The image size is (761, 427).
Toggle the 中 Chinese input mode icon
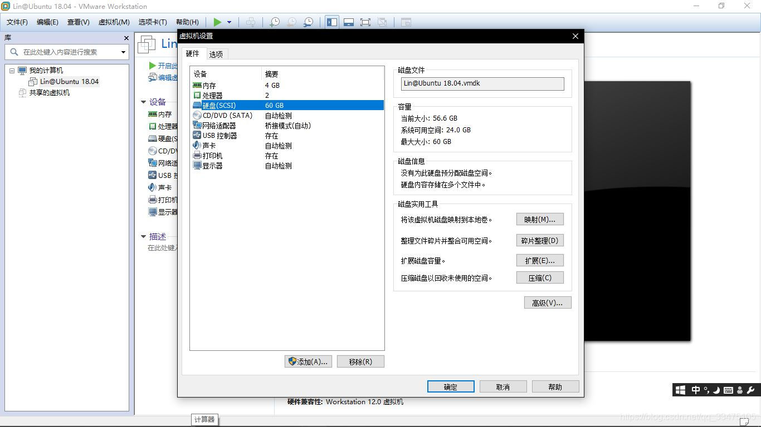[x=696, y=390]
